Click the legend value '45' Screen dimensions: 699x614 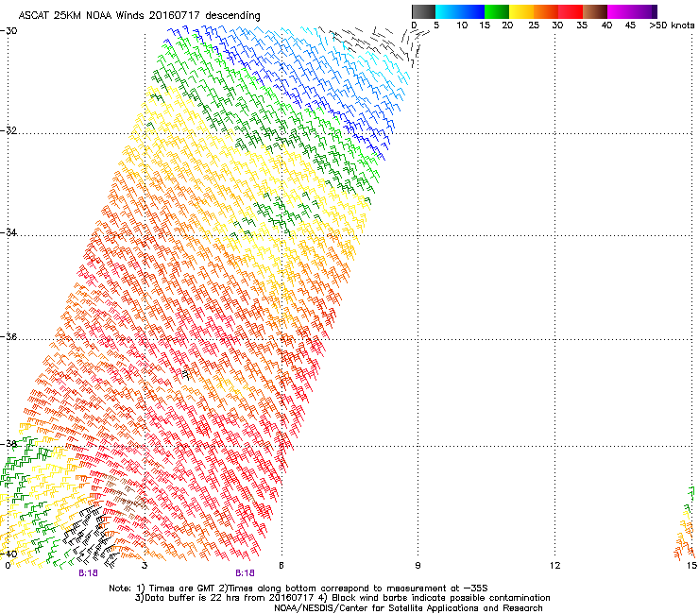(x=630, y=26)
